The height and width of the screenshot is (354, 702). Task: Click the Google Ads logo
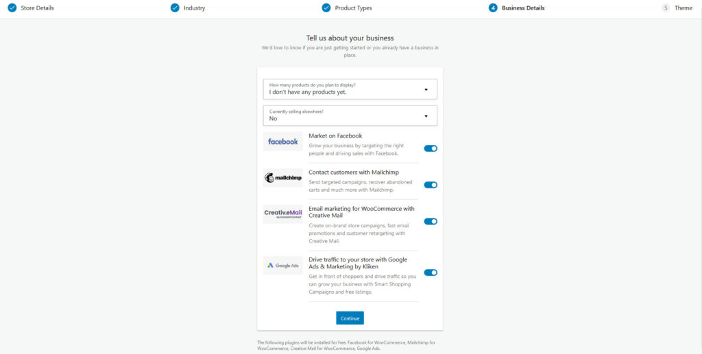(x=283, y=265)
